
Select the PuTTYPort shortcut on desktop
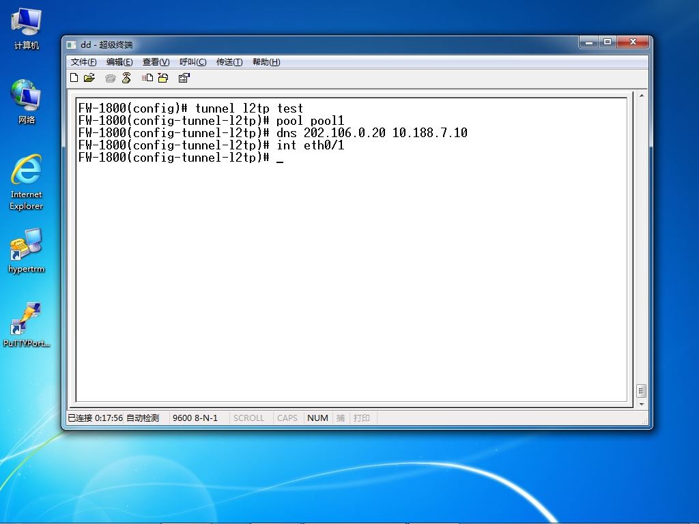(27, 325)
